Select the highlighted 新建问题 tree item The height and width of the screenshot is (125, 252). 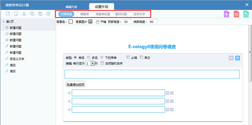[28, 28]
